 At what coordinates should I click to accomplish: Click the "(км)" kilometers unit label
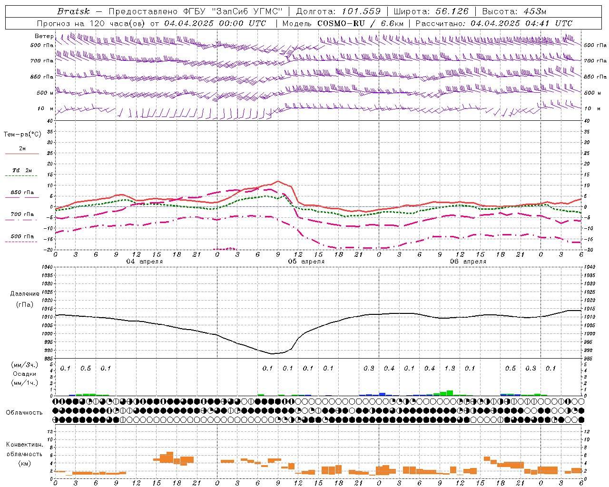pyautogui.click(x=25, y=463)
